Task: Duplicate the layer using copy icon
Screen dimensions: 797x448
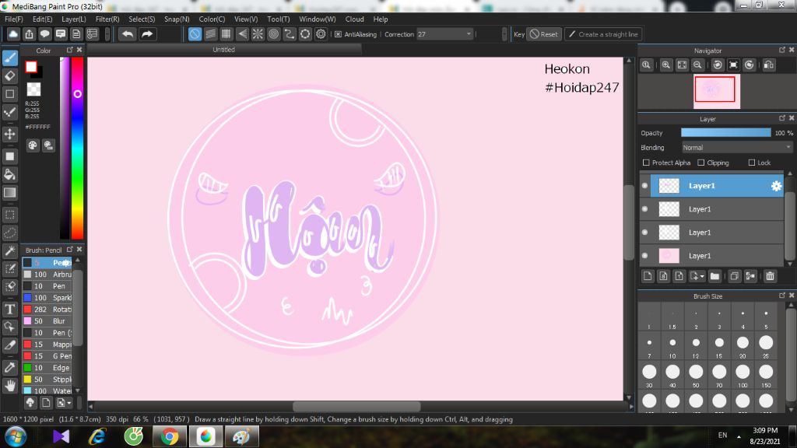Action: (734, 276)
